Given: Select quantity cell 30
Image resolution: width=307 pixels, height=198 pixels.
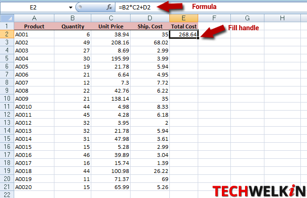Looking at the screenshot, I should [x=73, y=59].
